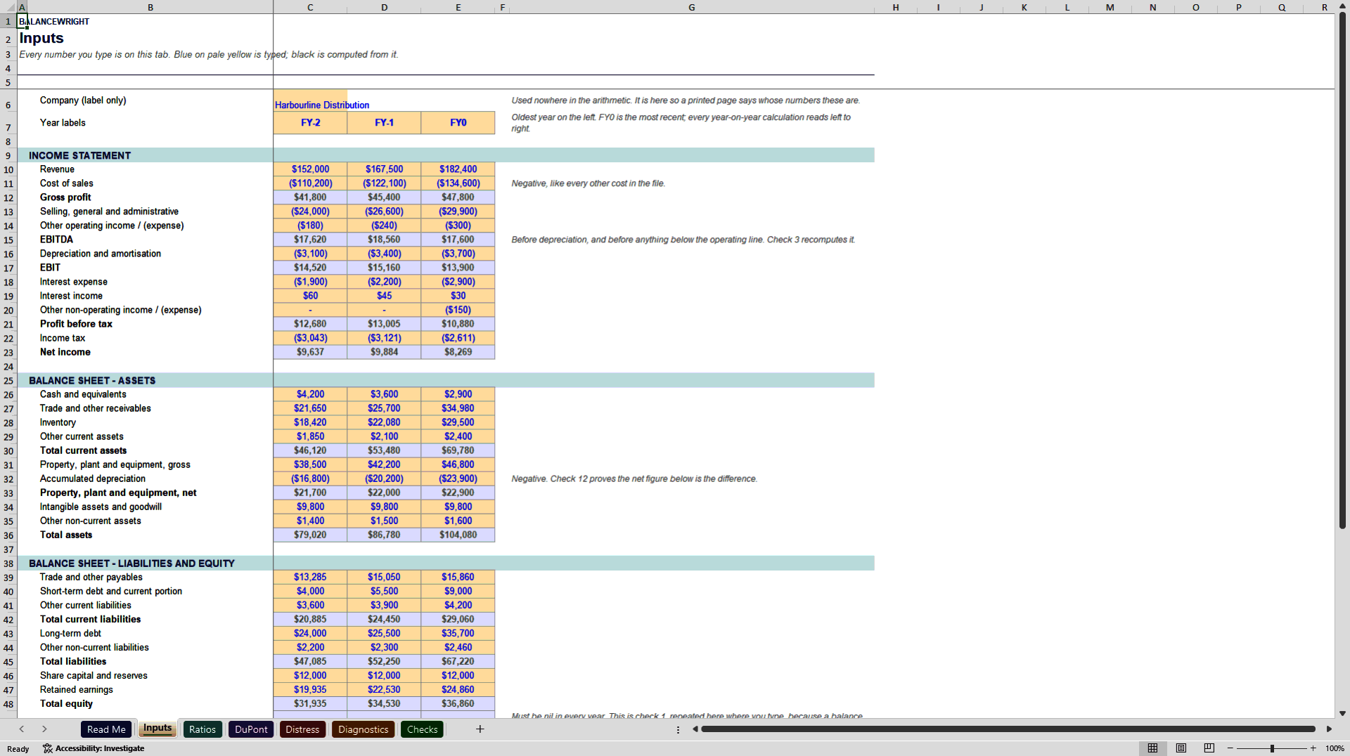Screen dimensions: 1350x756
Task: Switch to Page Layout view icon
Action: 1181,748
